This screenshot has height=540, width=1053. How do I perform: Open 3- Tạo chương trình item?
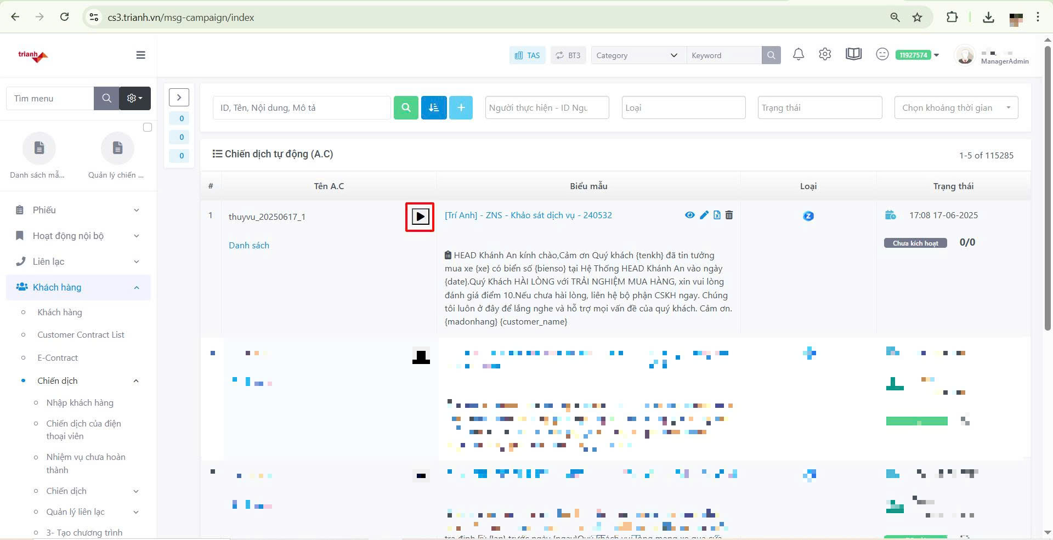(84, 532)
